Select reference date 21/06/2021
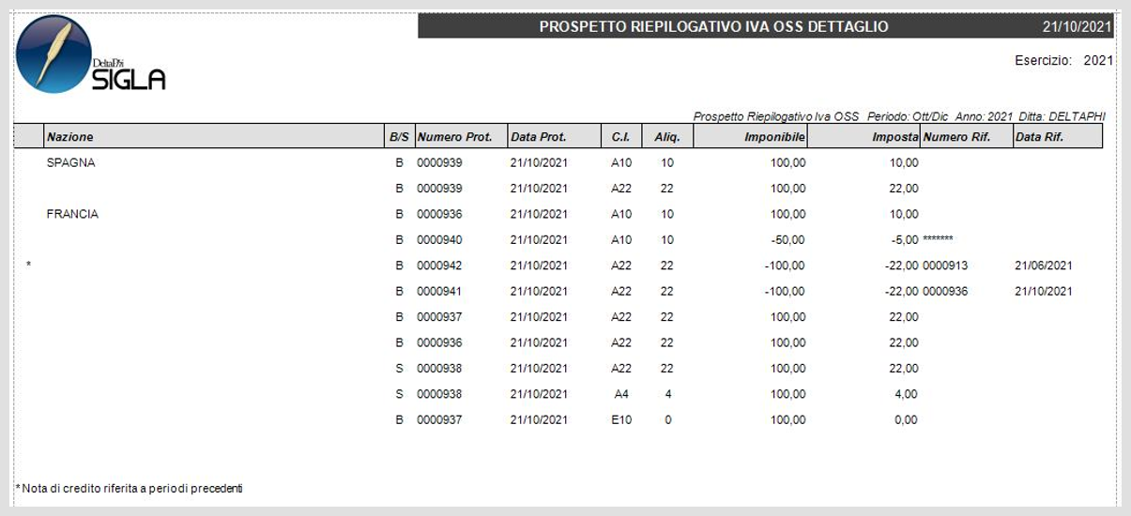This screenshot has height=516, width=1131. tap(1044, 266)
